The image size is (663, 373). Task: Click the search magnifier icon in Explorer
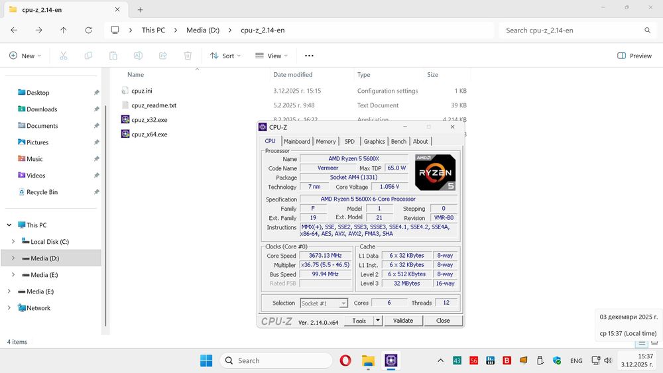coord(647,30)
